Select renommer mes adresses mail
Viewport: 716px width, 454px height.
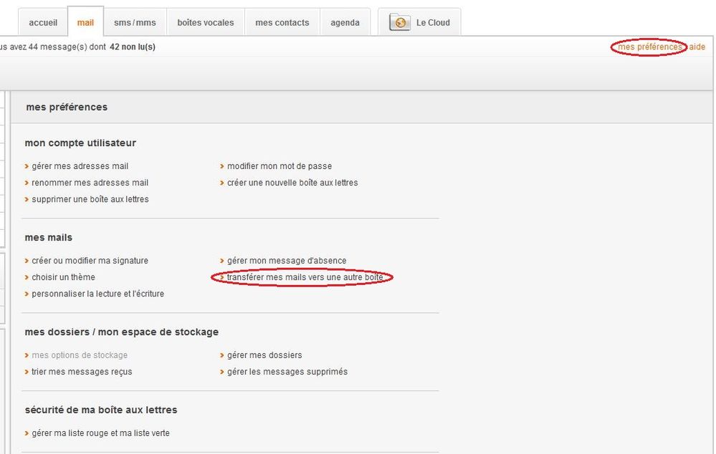pyautogui.click(x=90, y=183)
